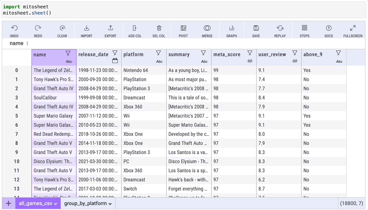Click the formula bar input field

183,43
